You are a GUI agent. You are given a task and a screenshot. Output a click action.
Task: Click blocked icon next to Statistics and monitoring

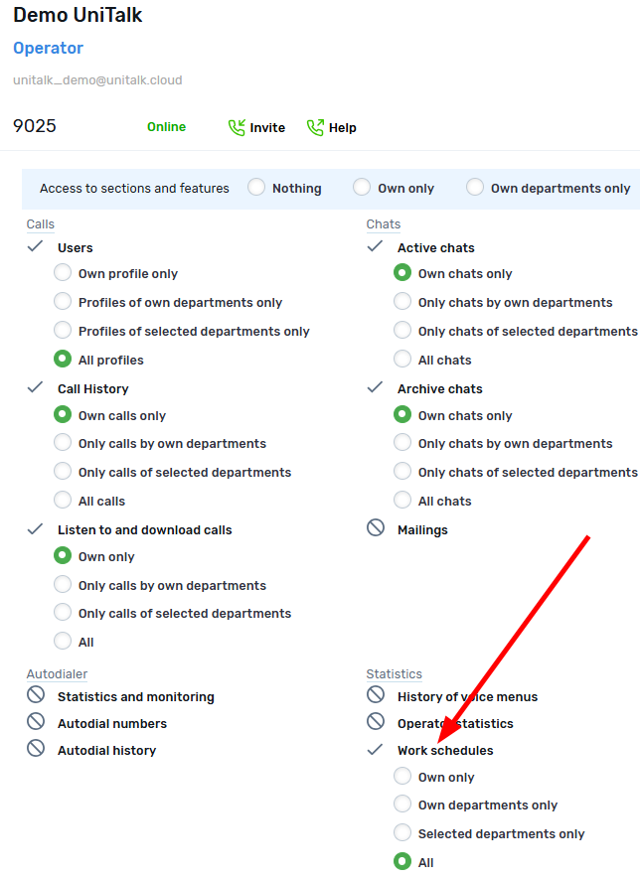click(x=36, y=695)
